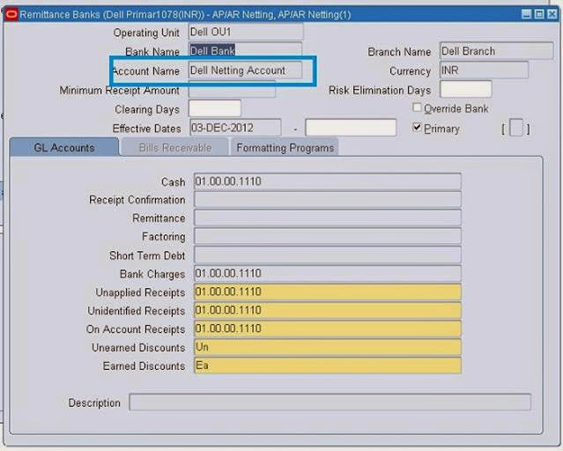Click the Unearned Discounts field
Viewport: 563px width, 451px height.
[328, 347]
